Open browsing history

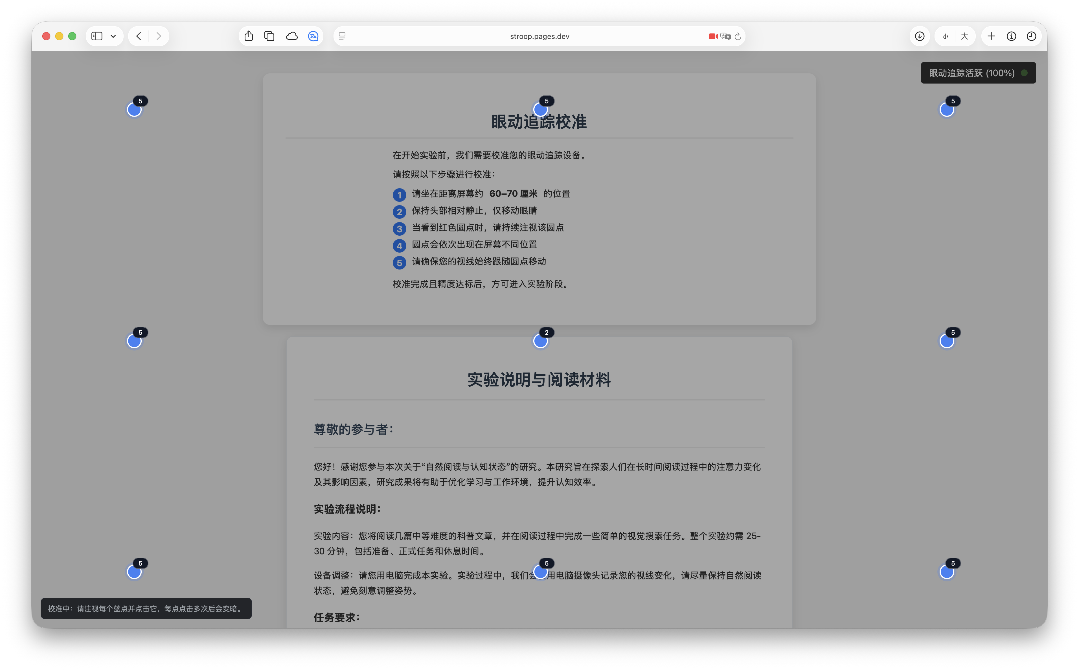(x=1032, y=36)
